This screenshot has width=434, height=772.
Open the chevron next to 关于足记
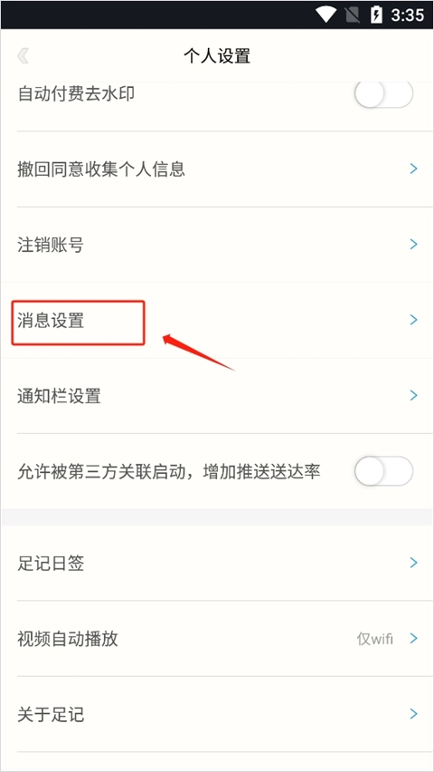(413, 714)
